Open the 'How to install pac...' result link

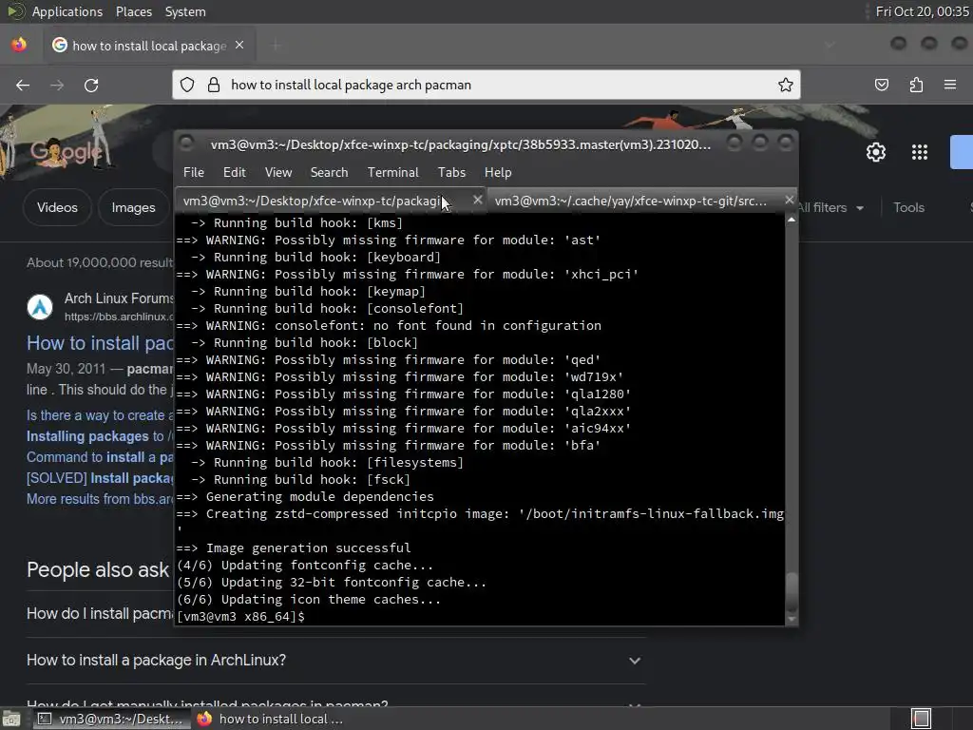[101, 343]
